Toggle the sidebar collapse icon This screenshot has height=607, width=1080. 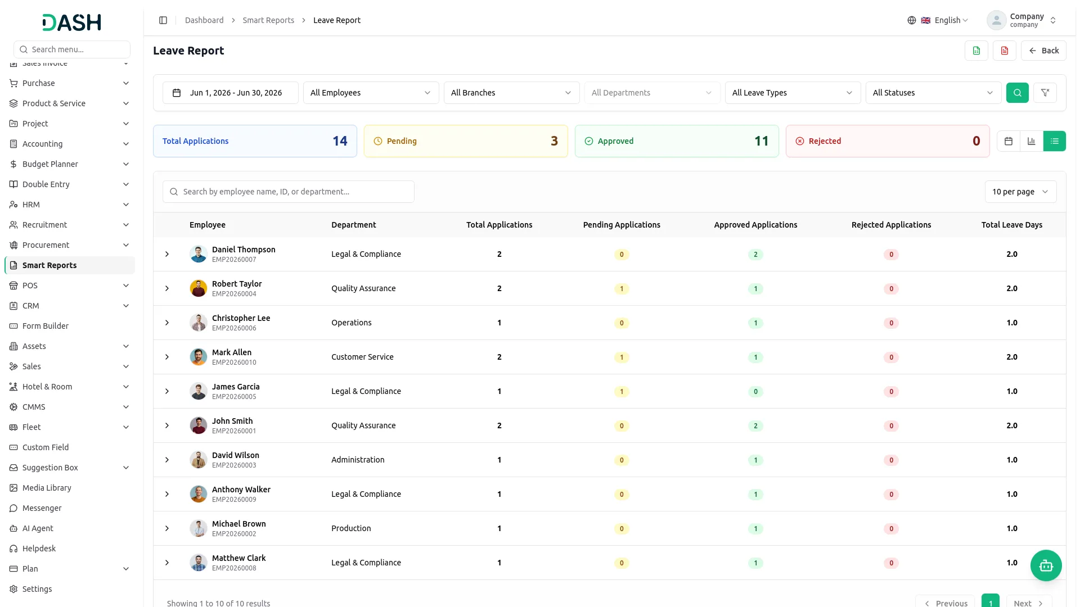(163, 20)
